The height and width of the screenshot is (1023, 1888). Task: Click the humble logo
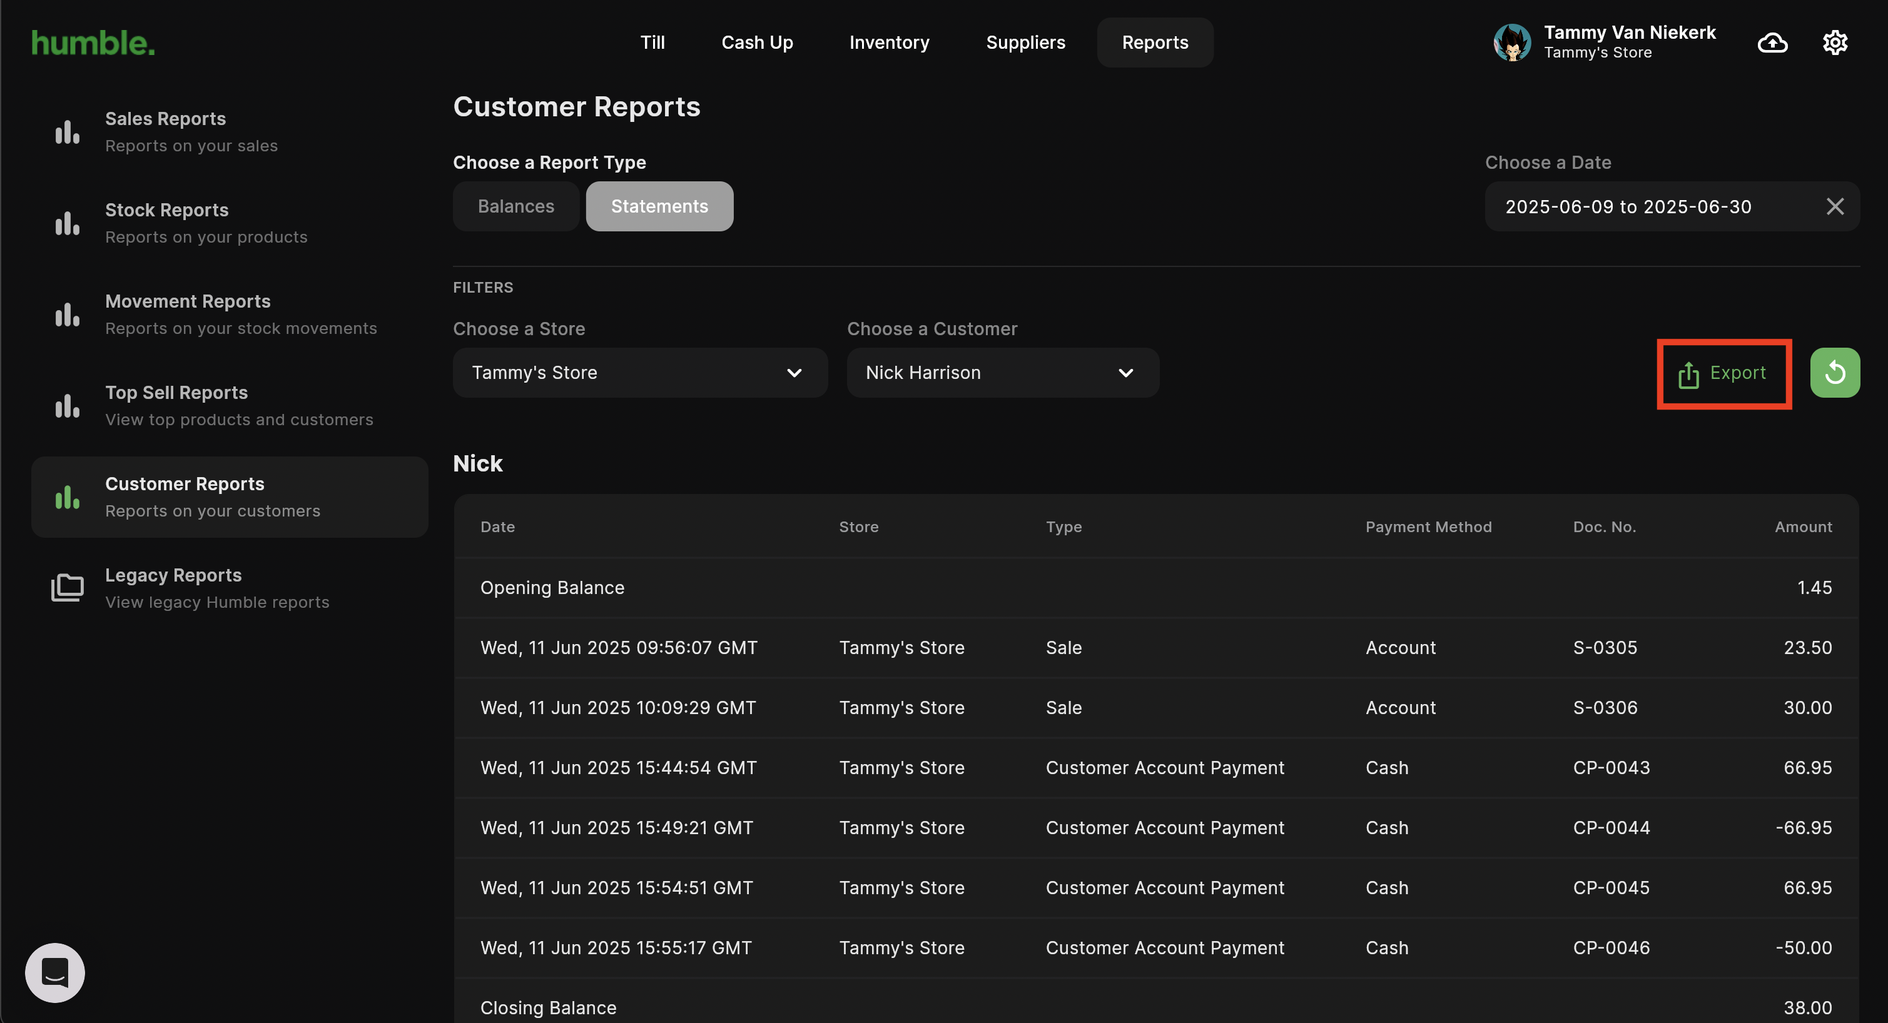(93, 43)
